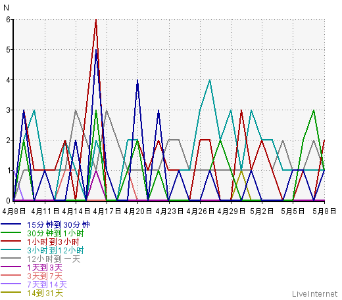This screenshot has width=342, height=300.
Task: Click the 4月26日 x-axis date label
Action: tap(200, 211)
